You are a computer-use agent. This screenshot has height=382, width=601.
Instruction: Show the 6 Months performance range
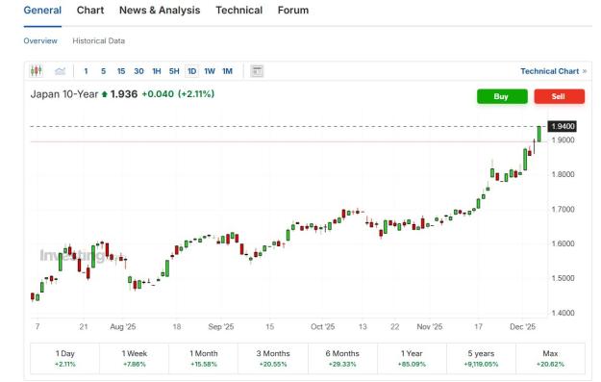tap(342, 358)
